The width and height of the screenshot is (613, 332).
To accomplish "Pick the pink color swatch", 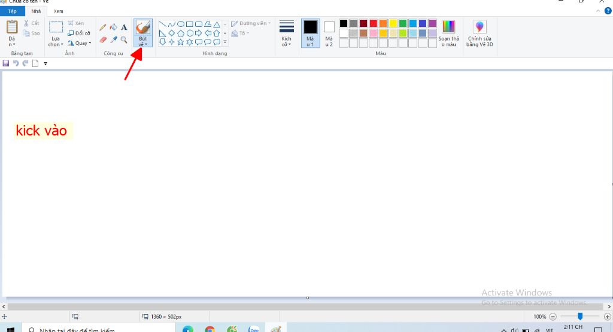I will [x=374, y=33].
